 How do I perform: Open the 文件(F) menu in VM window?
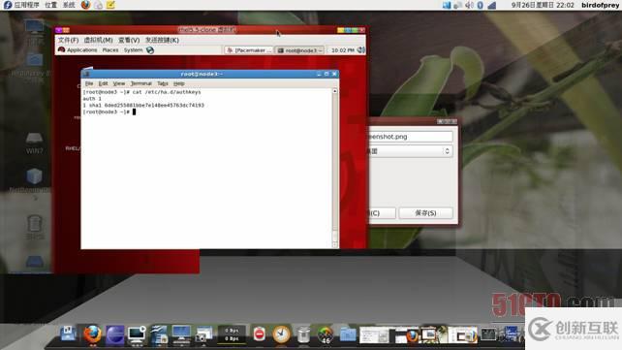tap(68, 40)
